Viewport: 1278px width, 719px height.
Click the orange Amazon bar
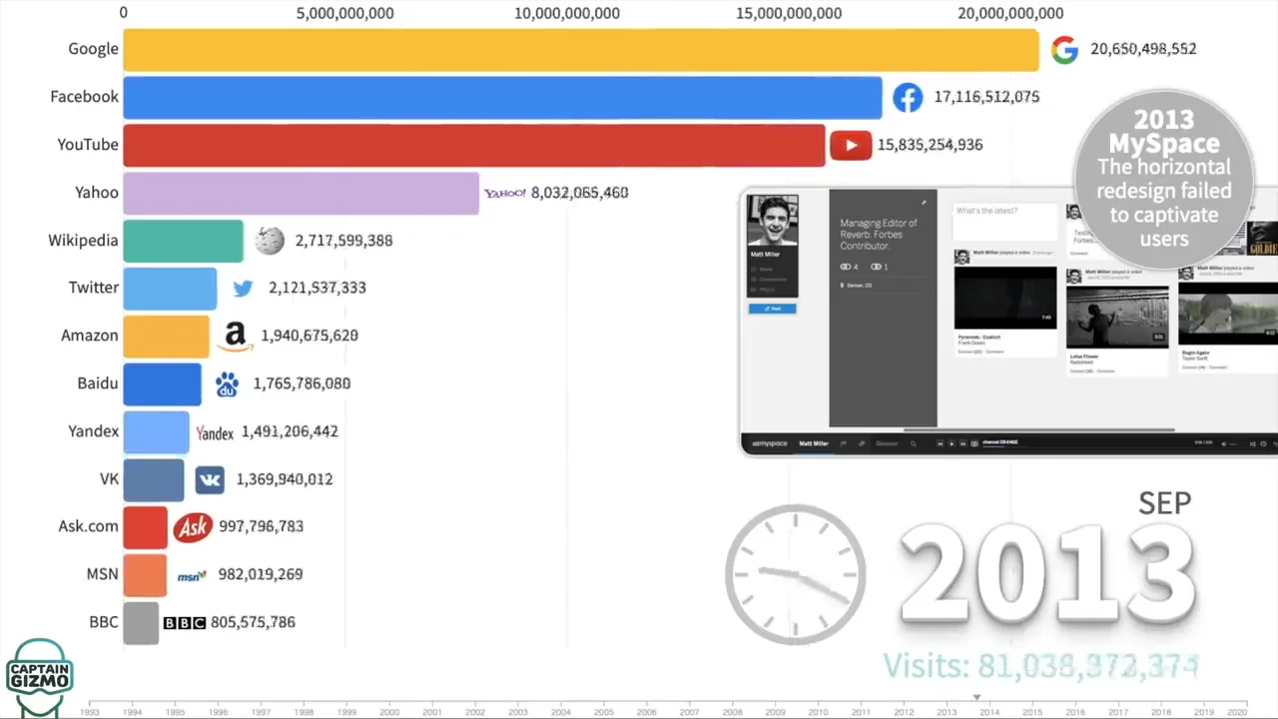click(x=167, y=336)
